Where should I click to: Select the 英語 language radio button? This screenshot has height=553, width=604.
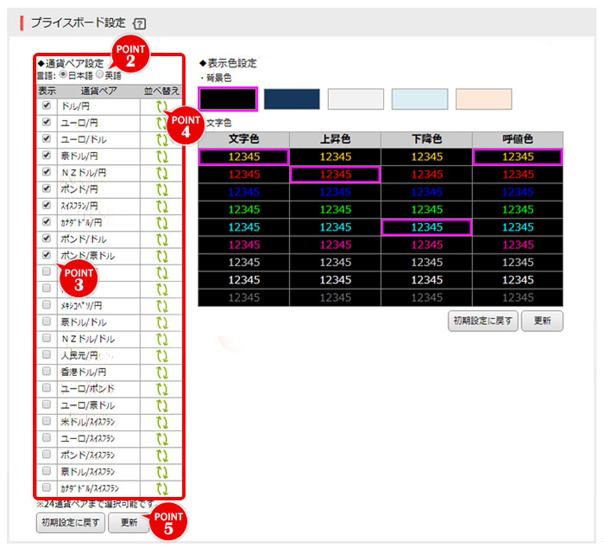(x=100, y=74)
